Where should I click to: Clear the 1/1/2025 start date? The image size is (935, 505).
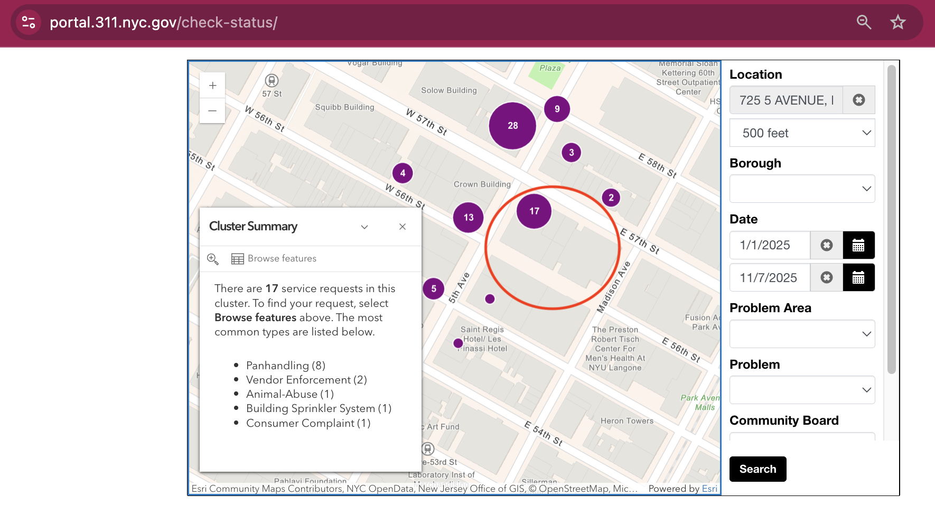(826, 245)
